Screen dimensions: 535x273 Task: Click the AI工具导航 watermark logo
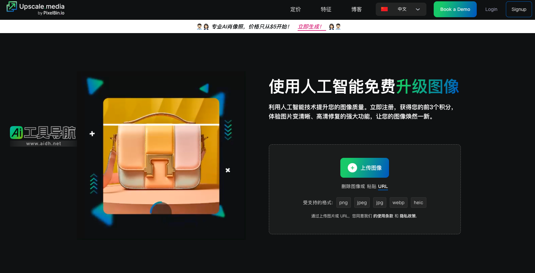[43, 136]
